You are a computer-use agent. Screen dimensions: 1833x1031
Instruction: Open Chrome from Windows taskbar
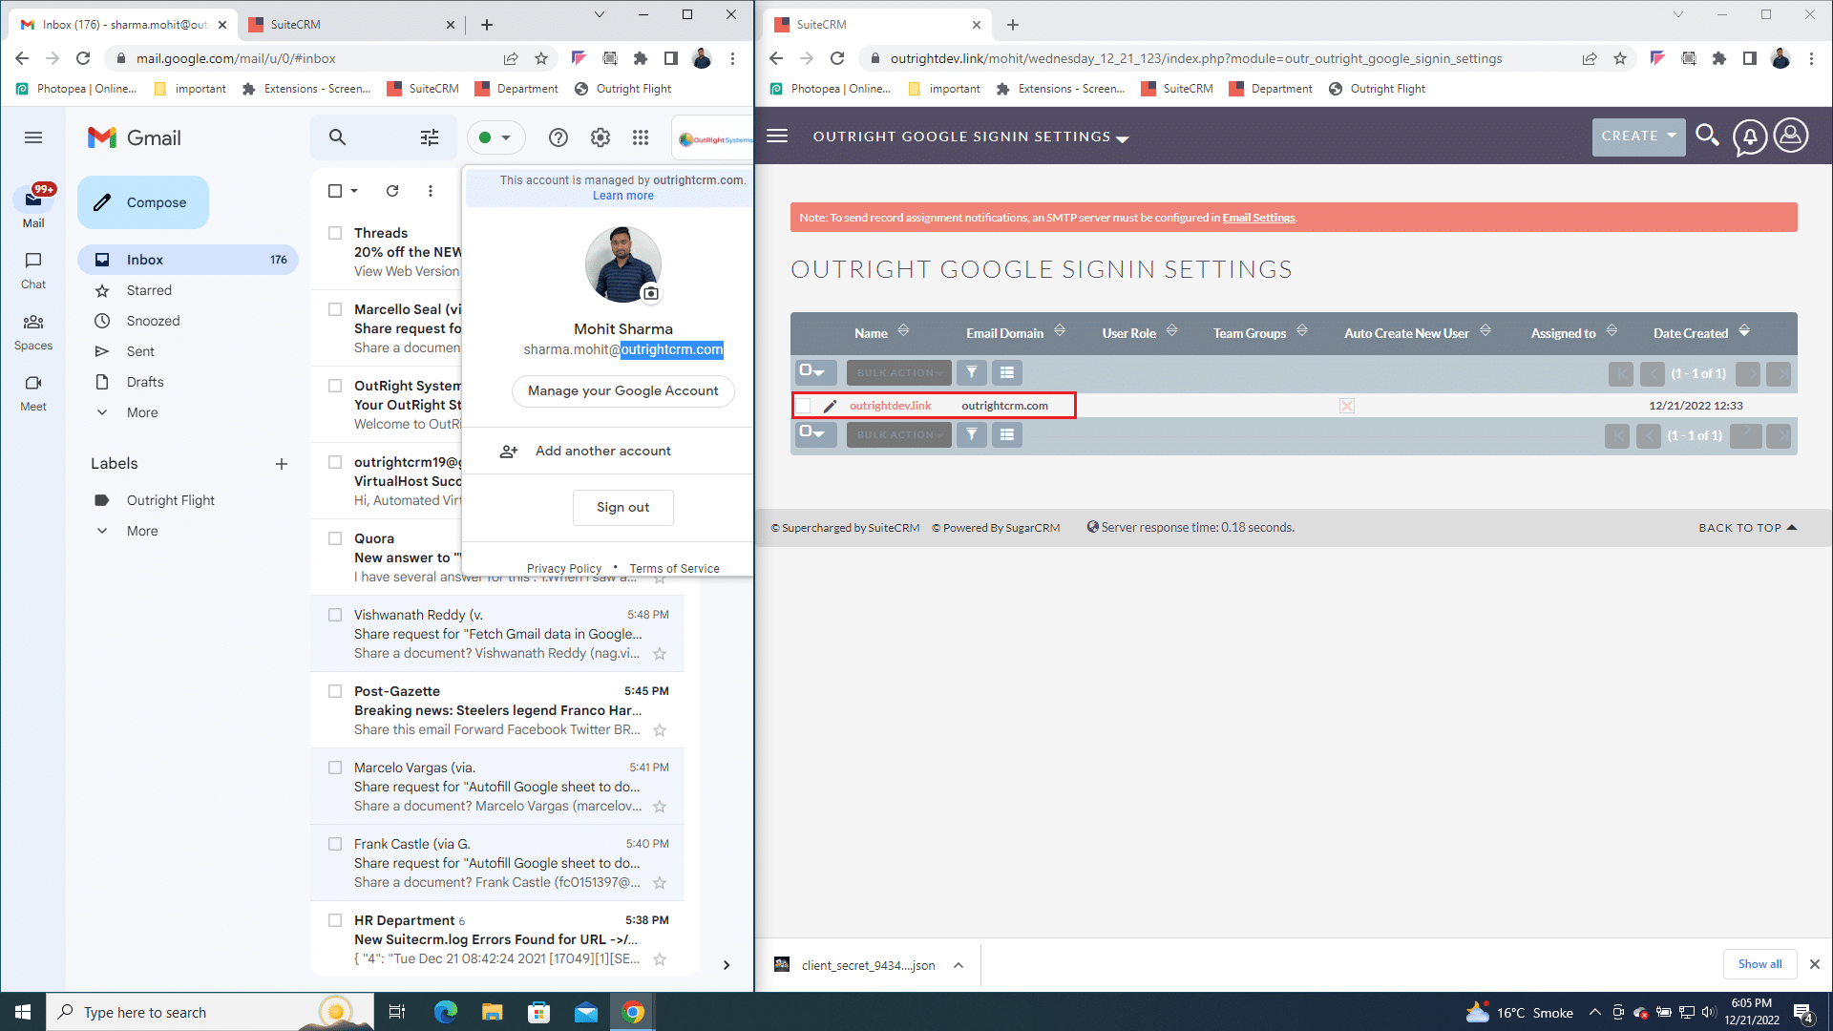point(633,1012)
